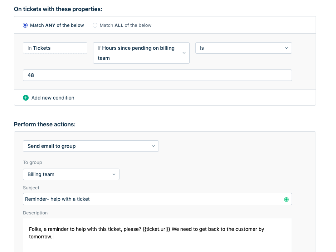Click the hours value field showing 48
The image size is (336, 252).
click(157, 75)
